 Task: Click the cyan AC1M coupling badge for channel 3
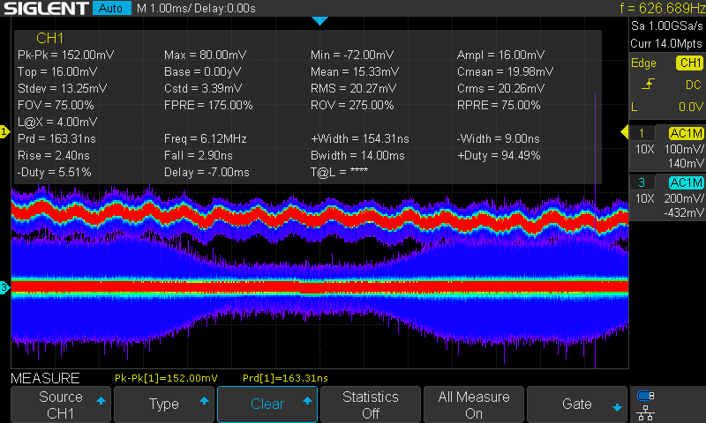pos(686,182)
